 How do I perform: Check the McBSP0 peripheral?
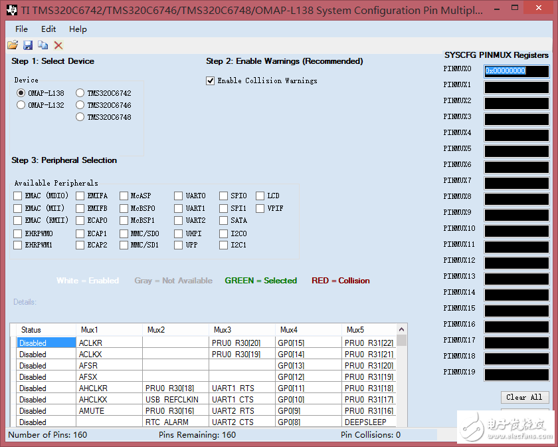pos(124,208)
